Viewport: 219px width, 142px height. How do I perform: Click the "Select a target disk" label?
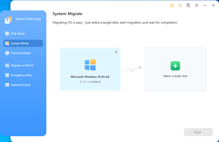click(175, 76)
